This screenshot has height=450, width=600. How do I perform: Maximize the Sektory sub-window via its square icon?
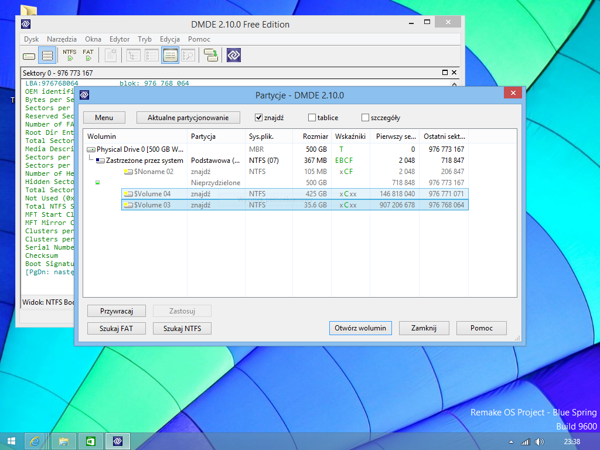(x=445, y=73)
